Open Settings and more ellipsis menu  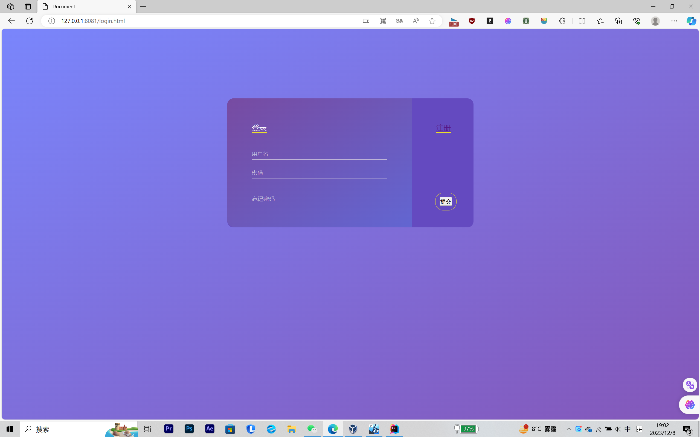pos(674,21)
